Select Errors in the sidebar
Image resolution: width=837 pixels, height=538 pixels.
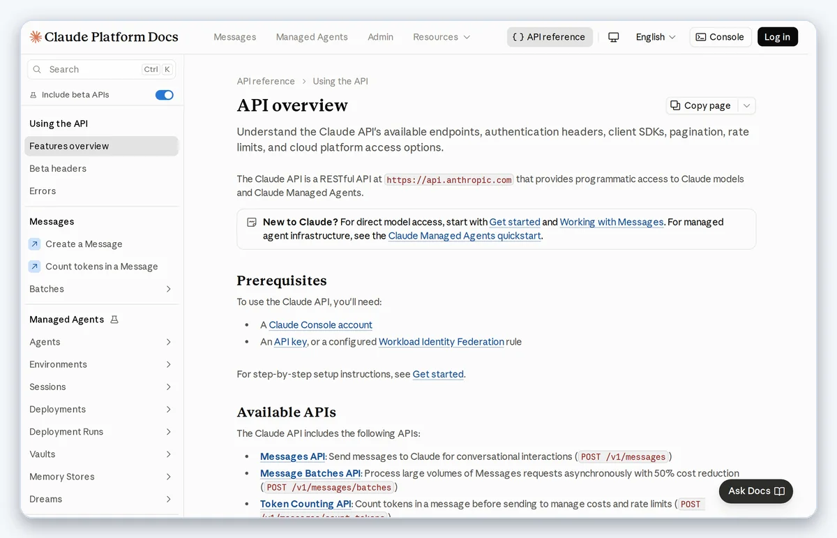click(x=101, y=190)
